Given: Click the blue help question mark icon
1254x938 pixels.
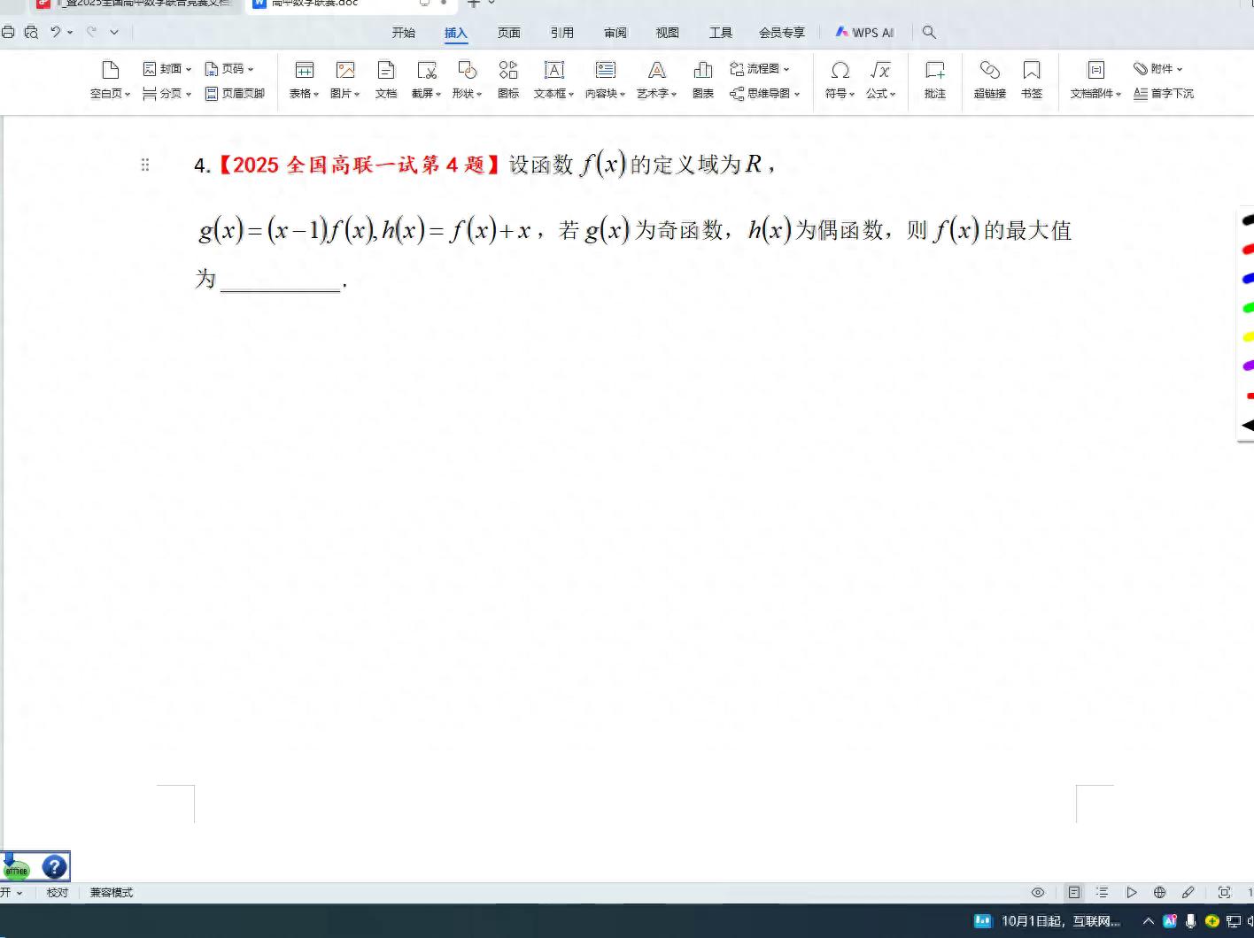Looking at the screenshot, I should point(54,866).
